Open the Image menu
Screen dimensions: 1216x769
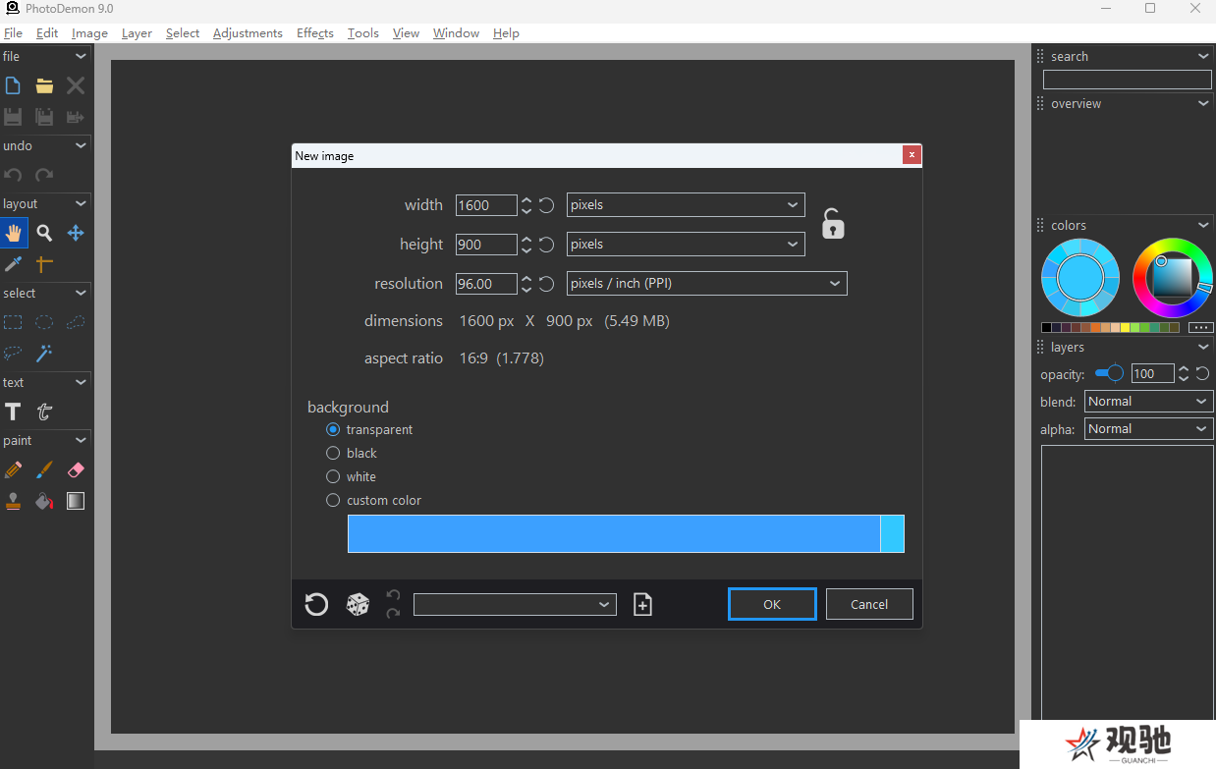[89, 32]
